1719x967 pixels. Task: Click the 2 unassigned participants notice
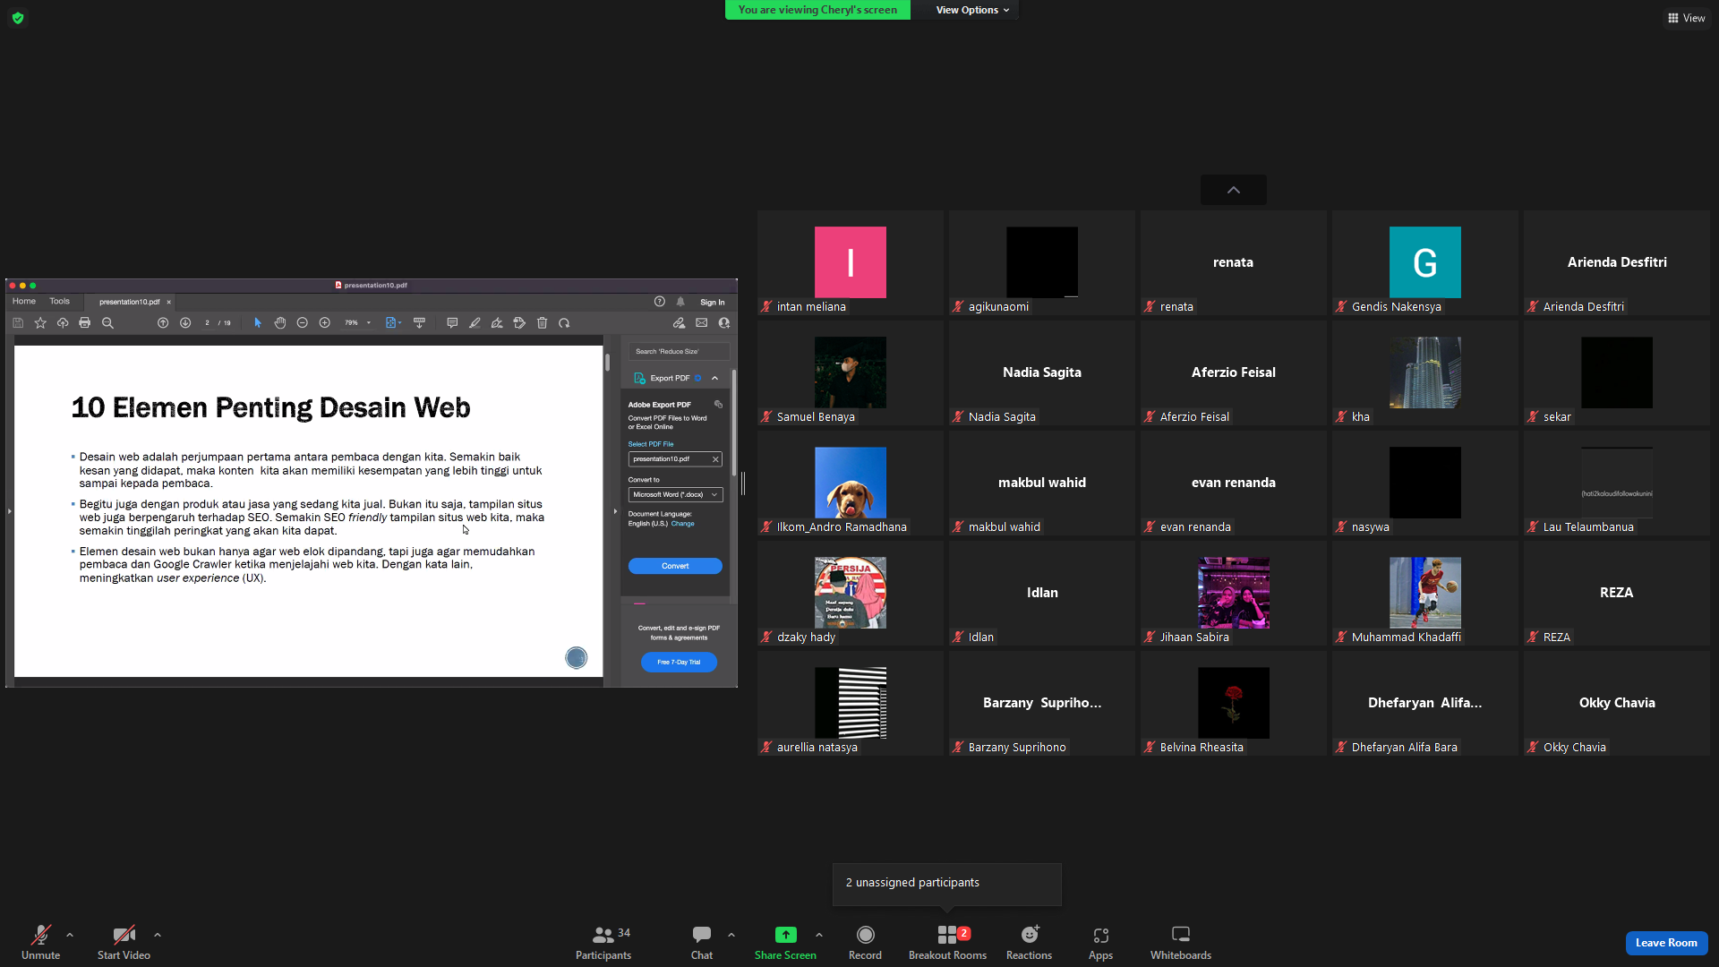pos(947,883)
